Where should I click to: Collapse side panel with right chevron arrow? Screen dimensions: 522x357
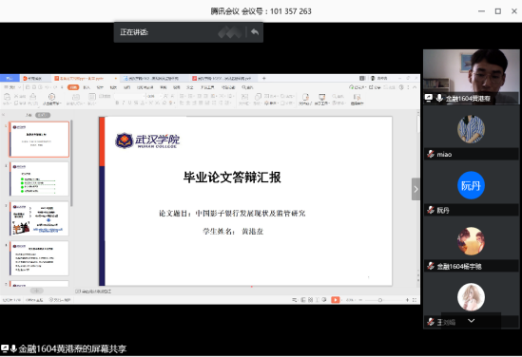click(x=416, y=189)
